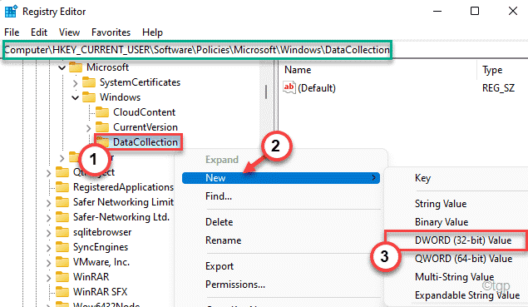528x307 pixels.
Task: Select the RegisteredApplications key label
Action: (123, 187)
